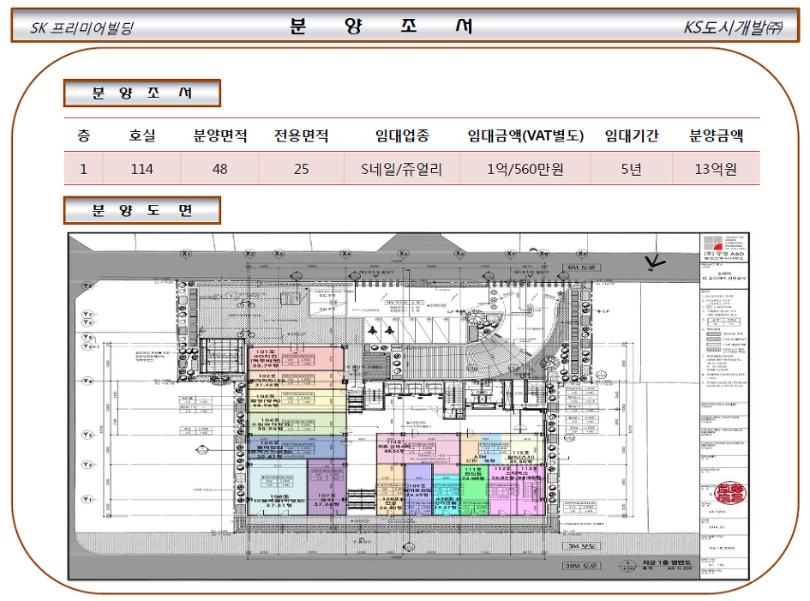The image size is (810, 601).
Task: Click blue unit 105호 on floor plan
Action: pos(297,448)
